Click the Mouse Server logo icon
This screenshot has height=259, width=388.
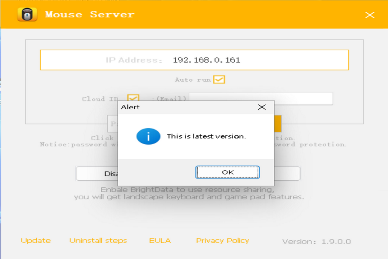27,15
